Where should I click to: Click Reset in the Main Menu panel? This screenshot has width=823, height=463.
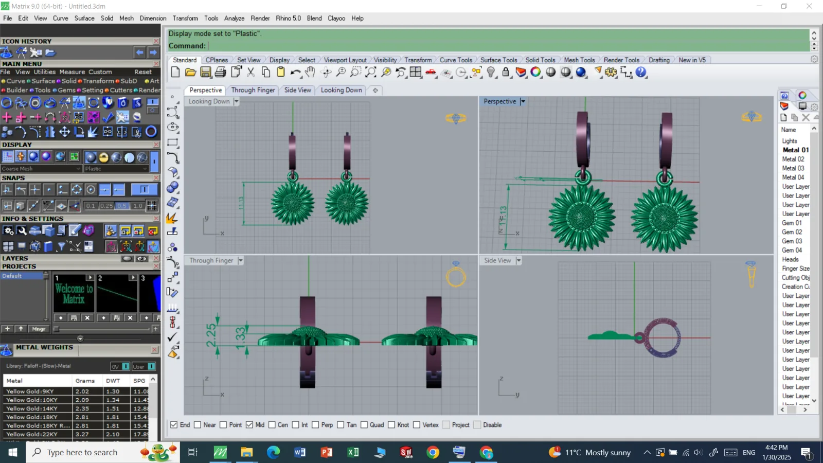coord(143,72)
